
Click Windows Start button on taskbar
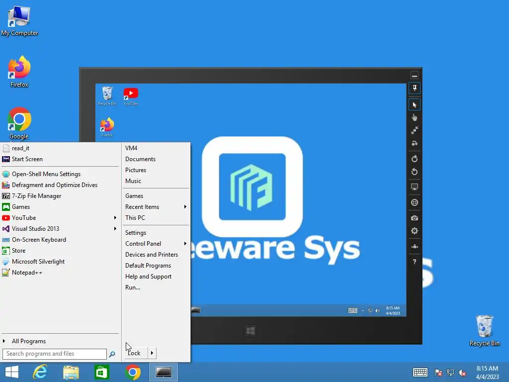(x=12, y=372)
